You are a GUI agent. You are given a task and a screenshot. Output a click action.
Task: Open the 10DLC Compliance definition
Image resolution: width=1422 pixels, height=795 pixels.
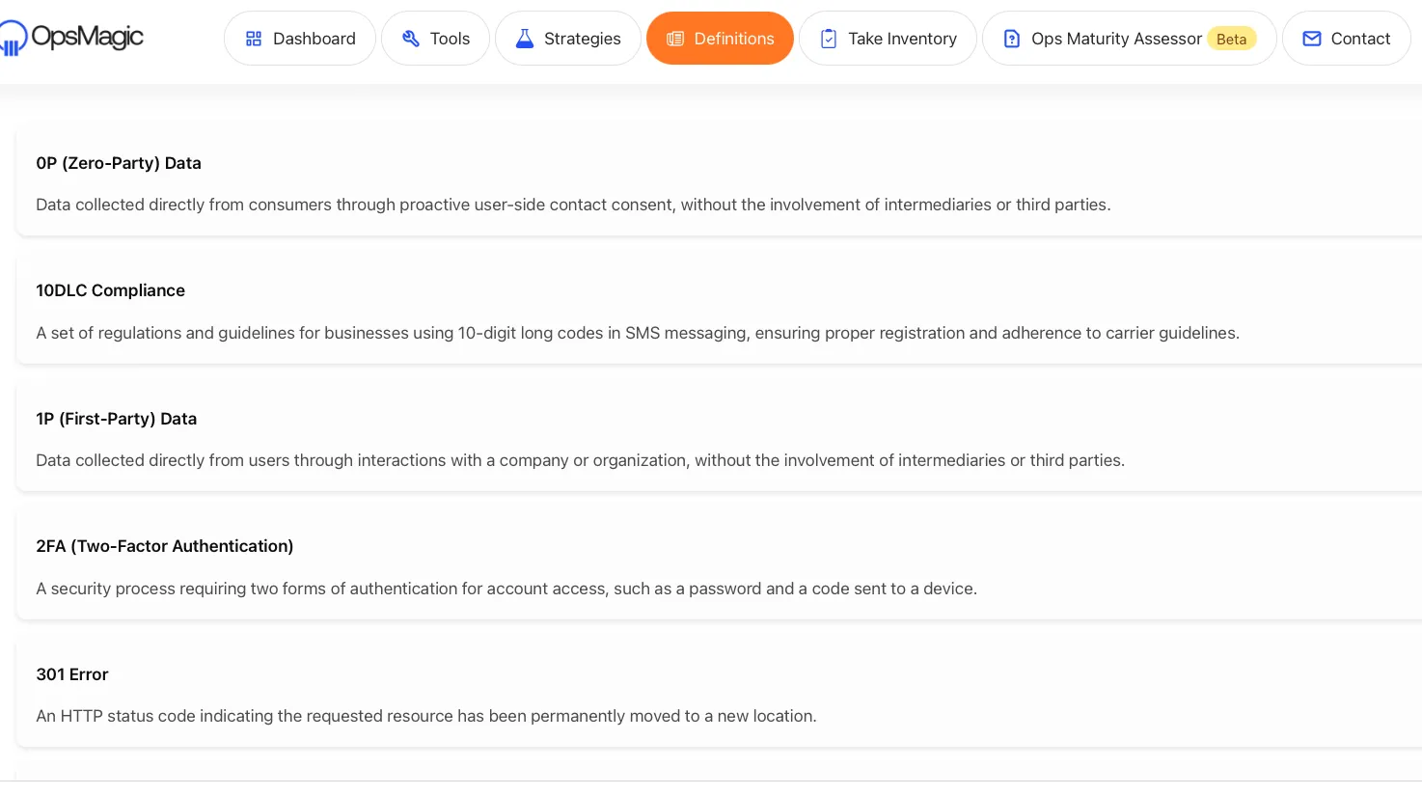(719, 310)
